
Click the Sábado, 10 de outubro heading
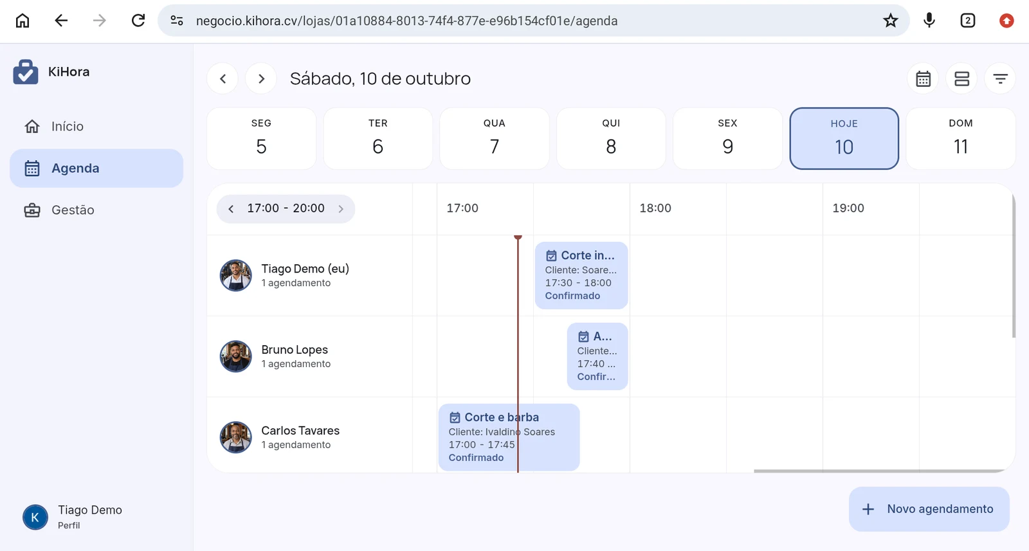(380, 78)
